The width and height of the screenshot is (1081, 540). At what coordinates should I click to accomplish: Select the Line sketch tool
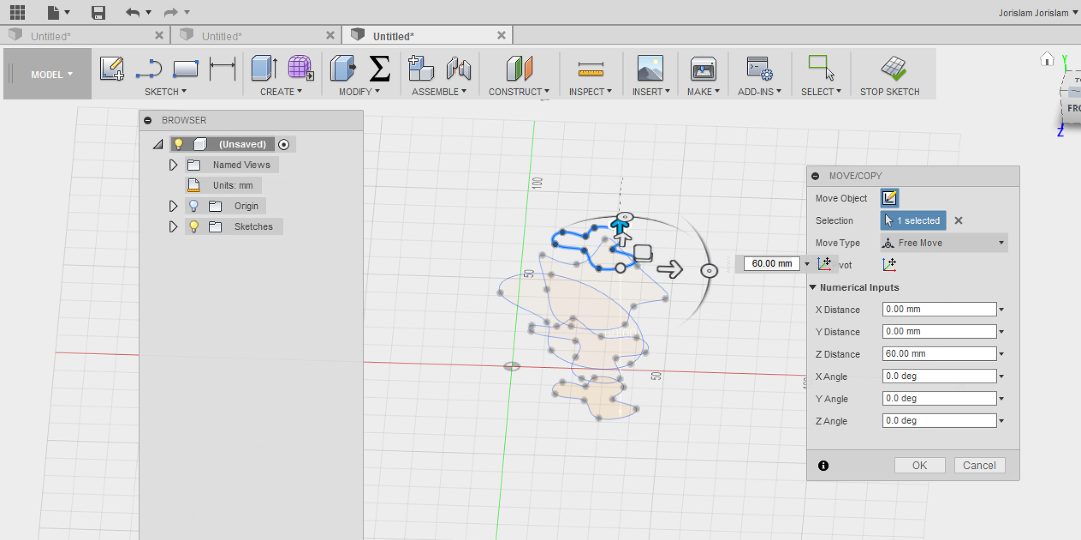149,68
